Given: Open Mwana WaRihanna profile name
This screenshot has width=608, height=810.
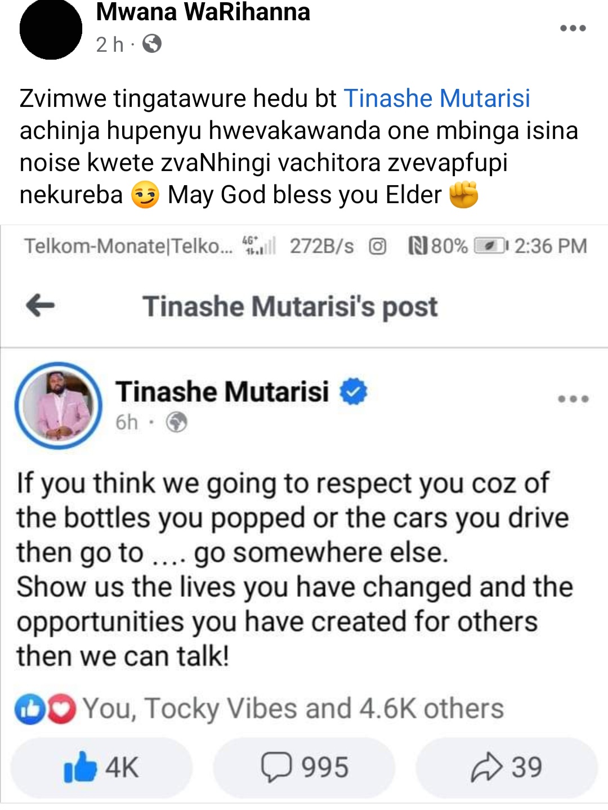Looking at the screenshot, I should (x=203, y=12).
